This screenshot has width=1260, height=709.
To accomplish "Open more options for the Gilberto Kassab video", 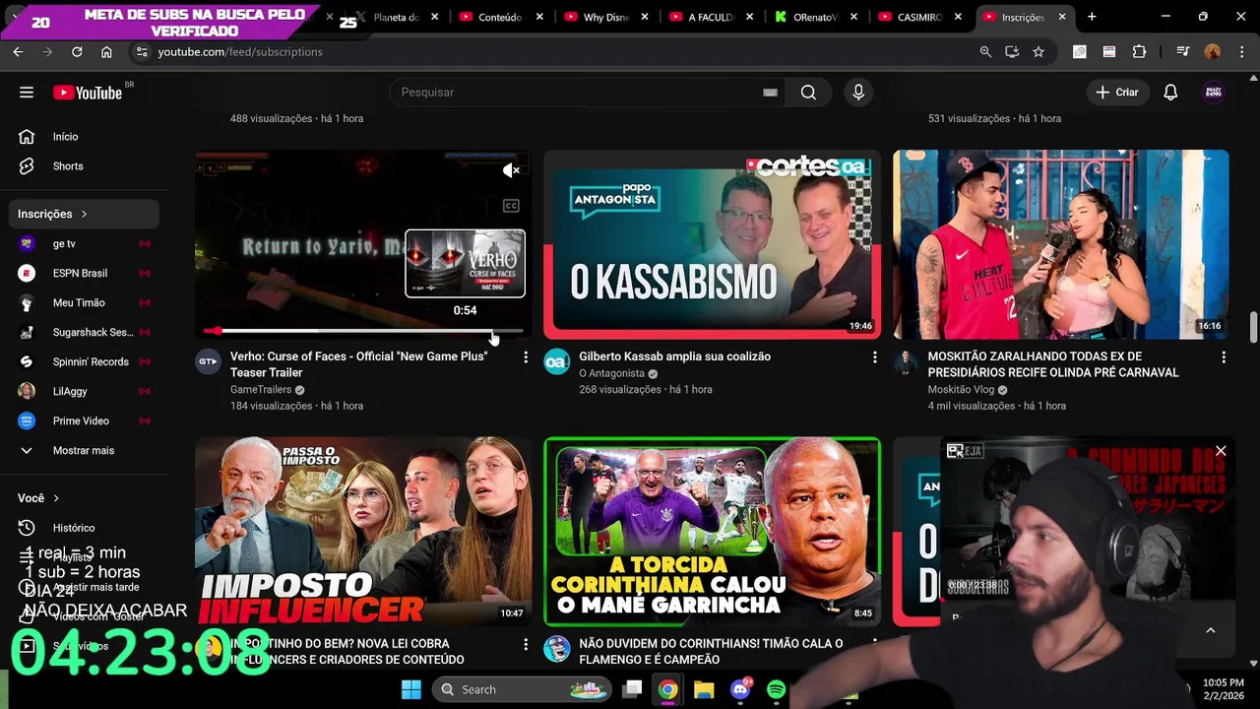I will click(x=875, y=357).
